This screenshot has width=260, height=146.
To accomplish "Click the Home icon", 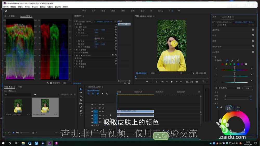I will [6, 11].
